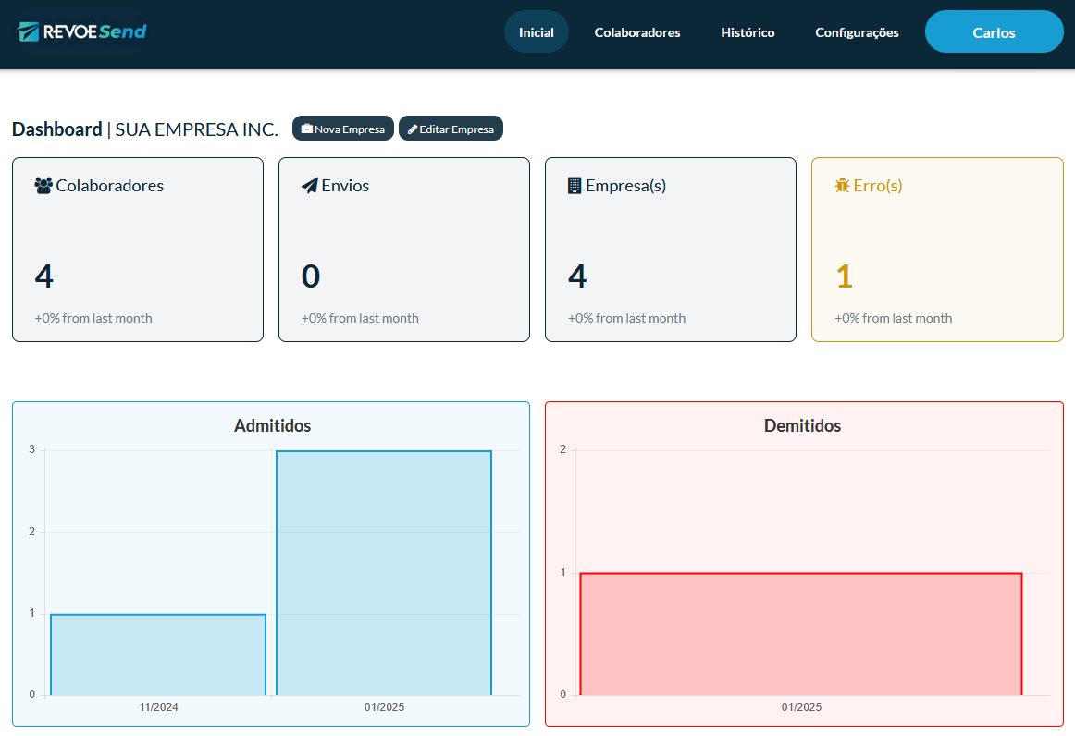This screenshot has width=1075, height=736.
Task: Select the 01/2025 bar in Admitidos chart
Action: click(384, 573)
